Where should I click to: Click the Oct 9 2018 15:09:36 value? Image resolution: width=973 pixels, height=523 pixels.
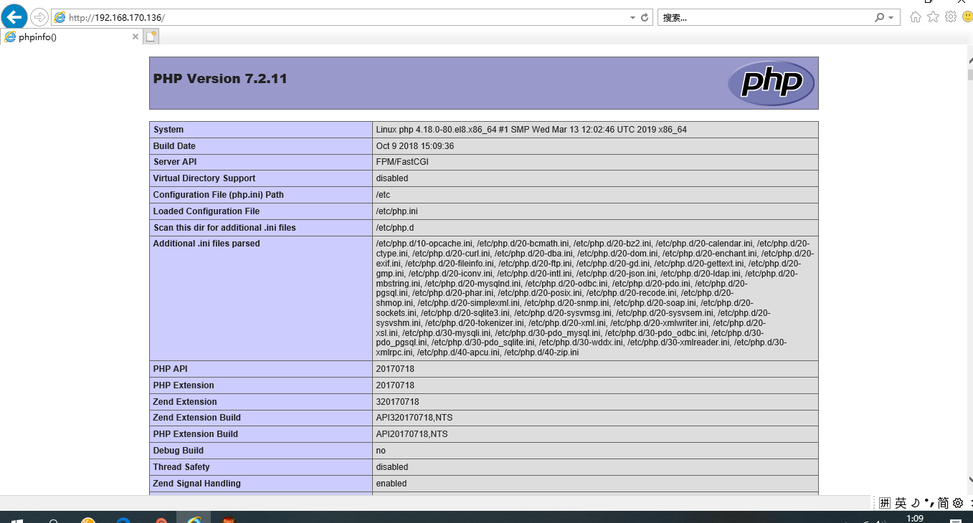click(x=414, y=146)
